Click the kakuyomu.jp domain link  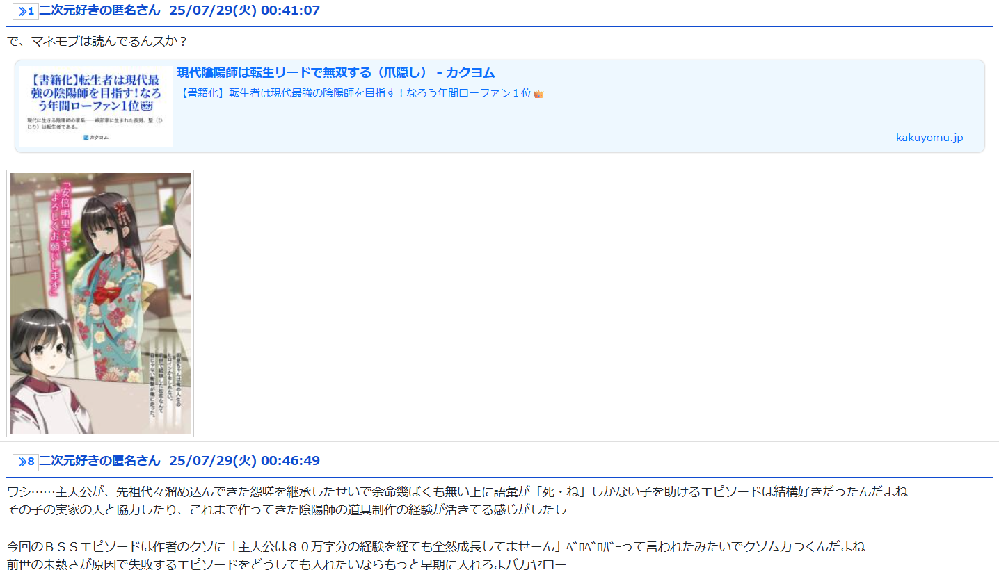click(x=929, y=138)
